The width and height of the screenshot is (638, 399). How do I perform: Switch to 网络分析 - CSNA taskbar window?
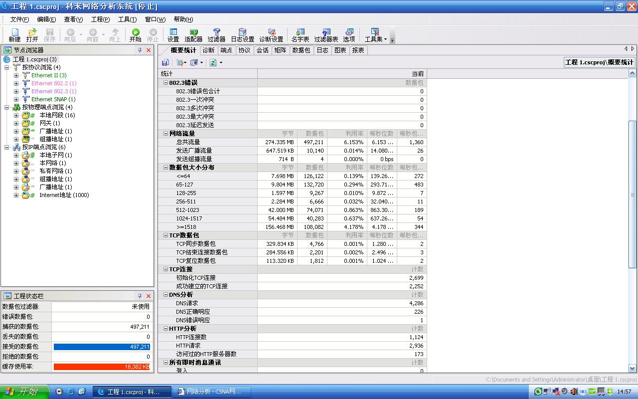pos(212,392)
